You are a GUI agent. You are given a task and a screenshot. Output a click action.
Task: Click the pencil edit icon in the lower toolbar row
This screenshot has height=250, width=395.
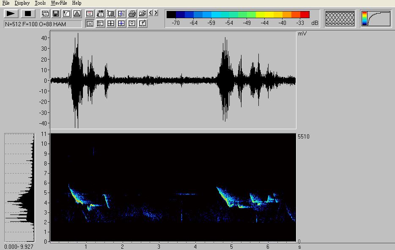tap(143, 24)
